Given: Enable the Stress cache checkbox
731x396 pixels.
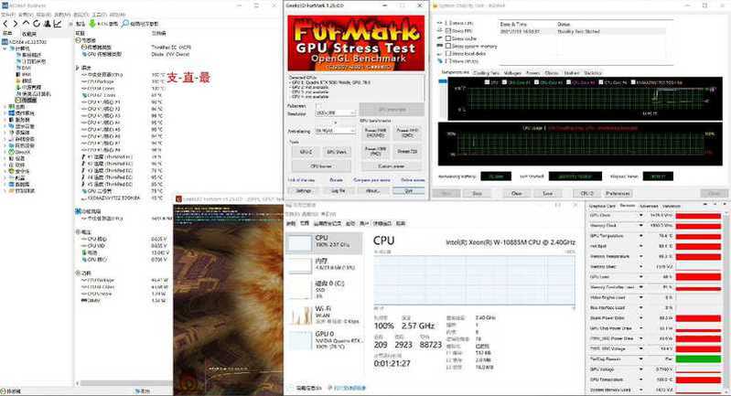Looking at the screenshot, I should (x=448, y=38).
